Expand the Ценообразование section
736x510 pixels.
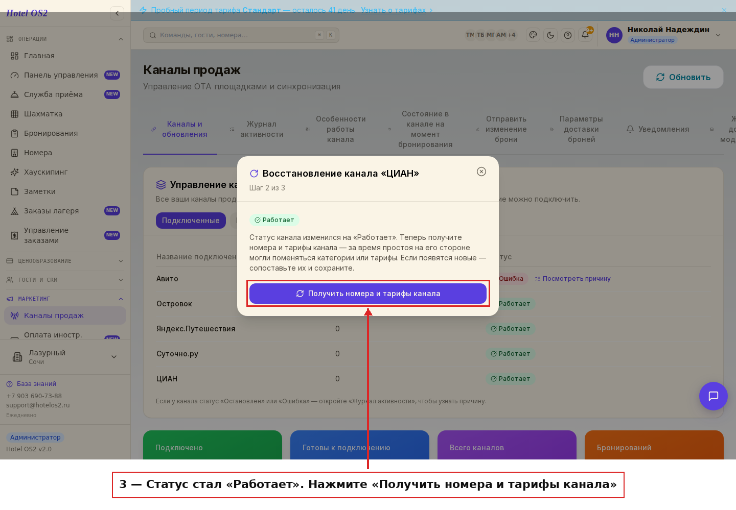point(65,261)
